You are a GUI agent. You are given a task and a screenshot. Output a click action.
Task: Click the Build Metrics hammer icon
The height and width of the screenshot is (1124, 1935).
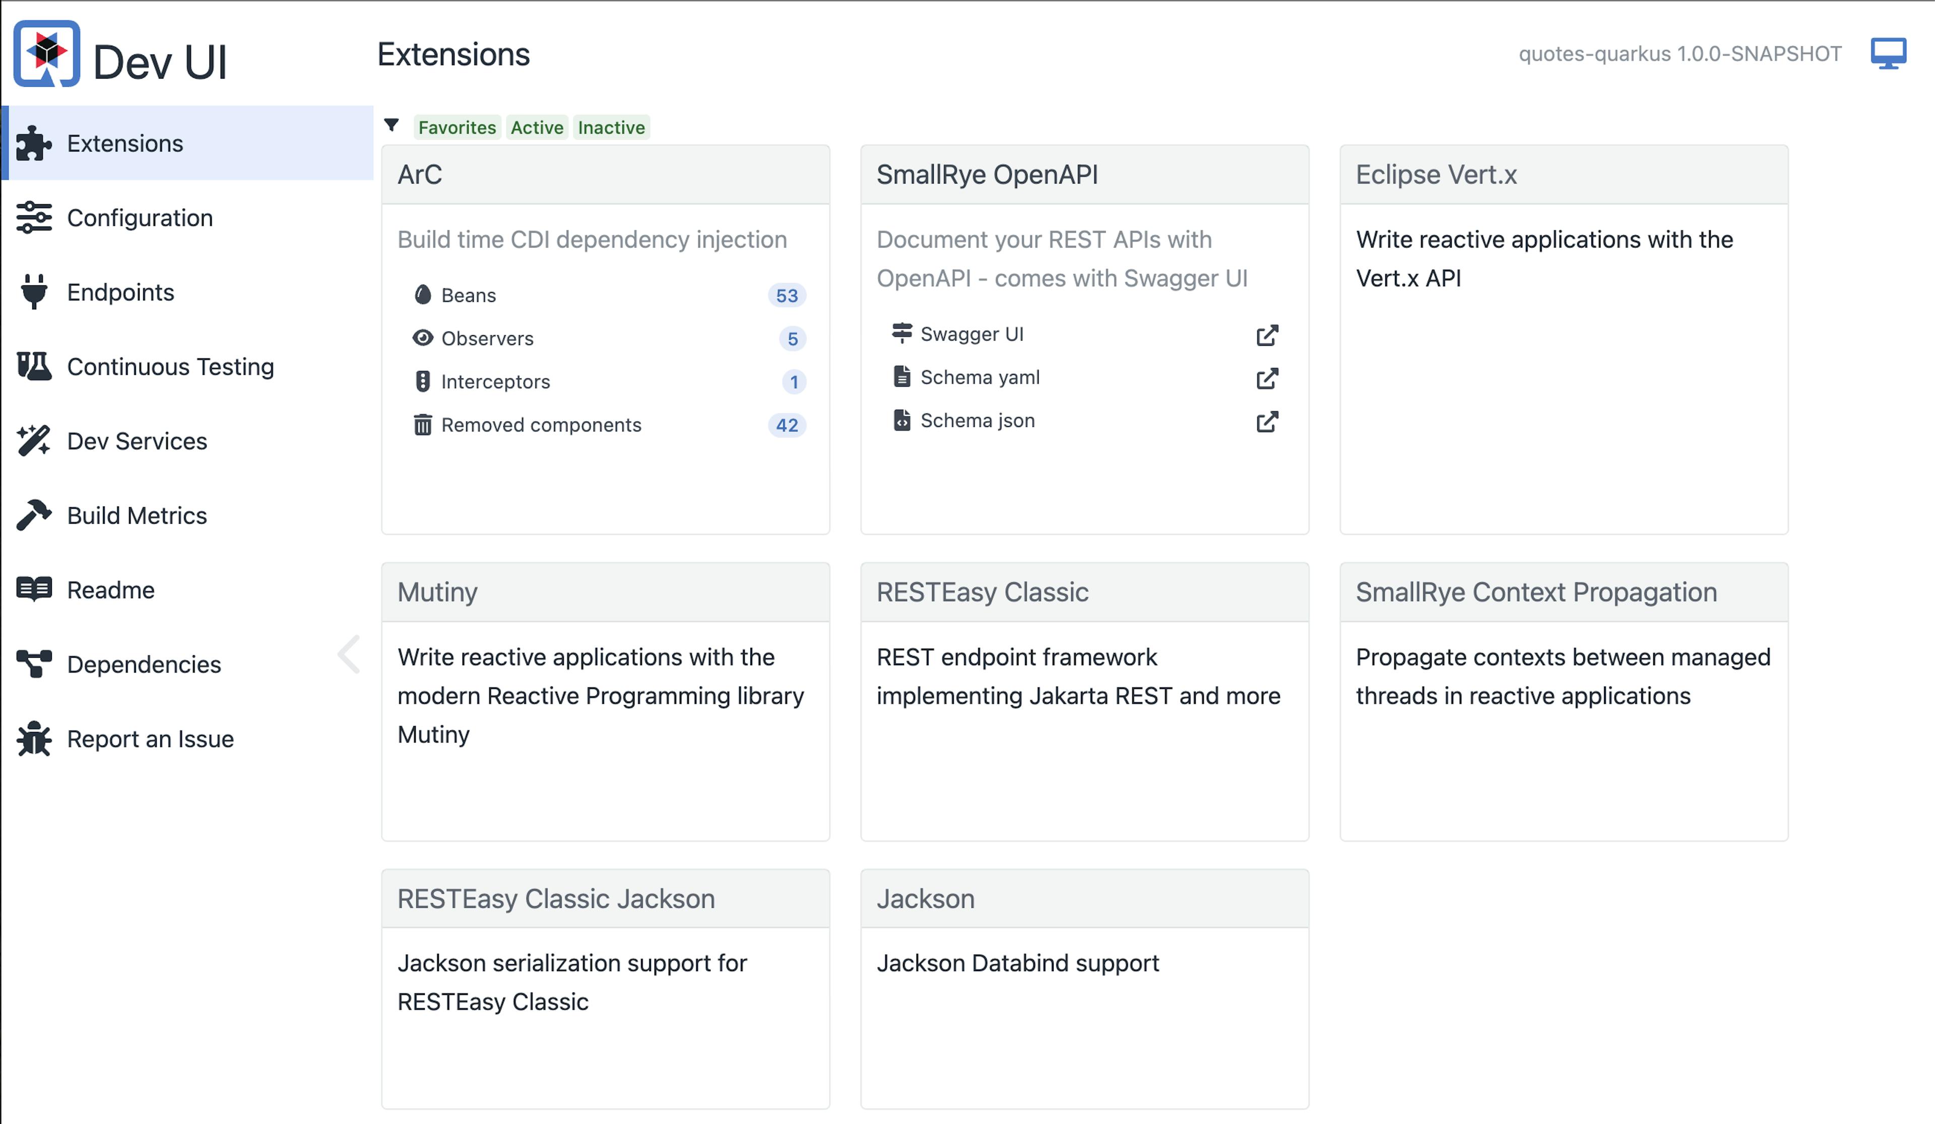pyautogui.click(x=34, y=516)
